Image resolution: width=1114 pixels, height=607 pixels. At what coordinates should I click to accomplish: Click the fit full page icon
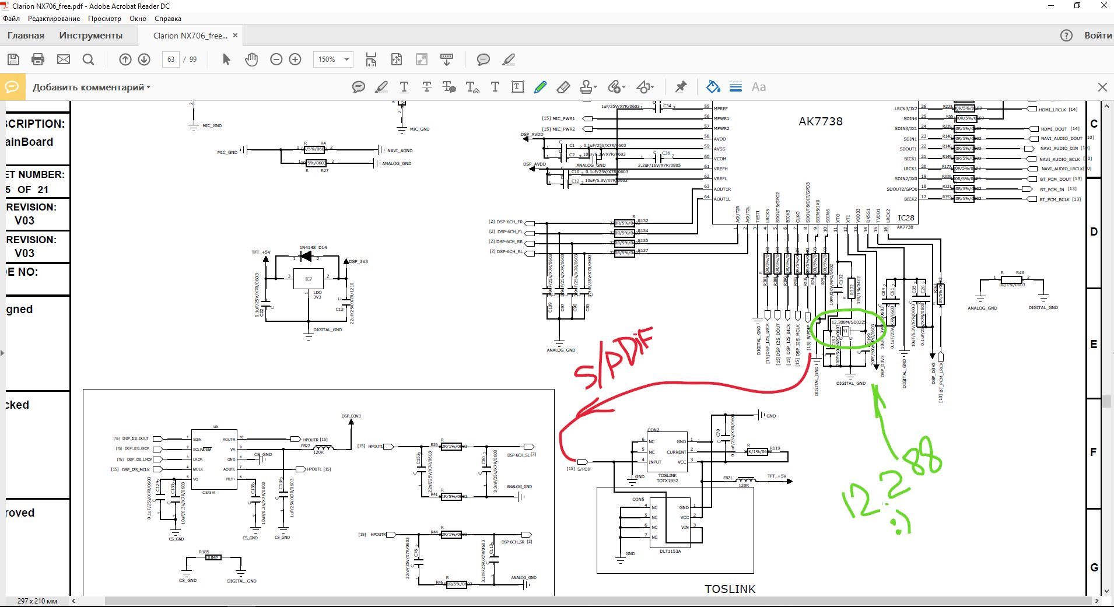[x=397, y=59]
